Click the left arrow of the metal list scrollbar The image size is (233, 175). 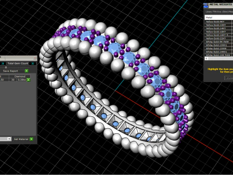click(206, 58)
